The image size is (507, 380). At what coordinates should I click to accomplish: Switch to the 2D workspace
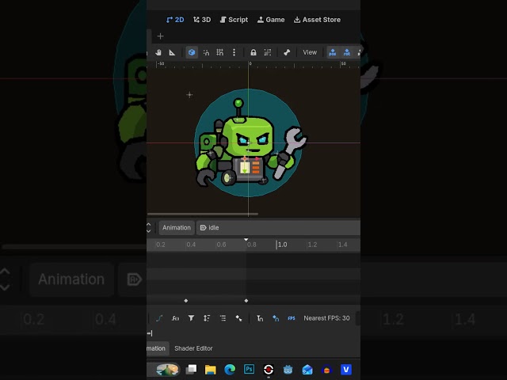[x=175, y=20]
